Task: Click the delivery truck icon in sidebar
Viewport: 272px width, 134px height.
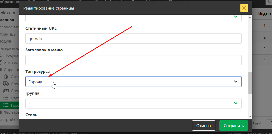Action: [x=6, y=84]
